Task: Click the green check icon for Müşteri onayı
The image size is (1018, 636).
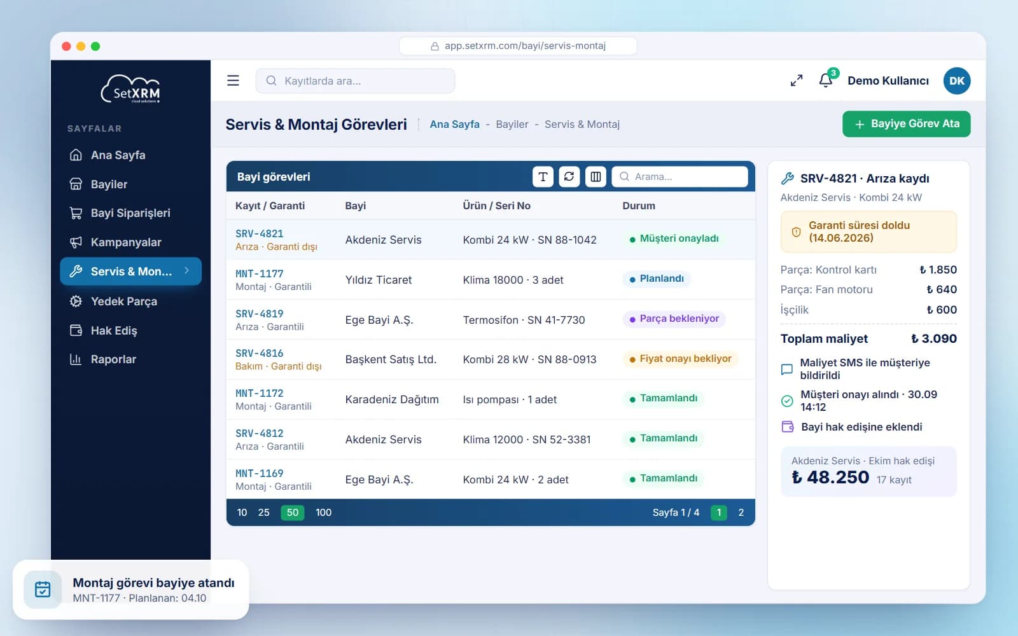Action: (787, 401)
